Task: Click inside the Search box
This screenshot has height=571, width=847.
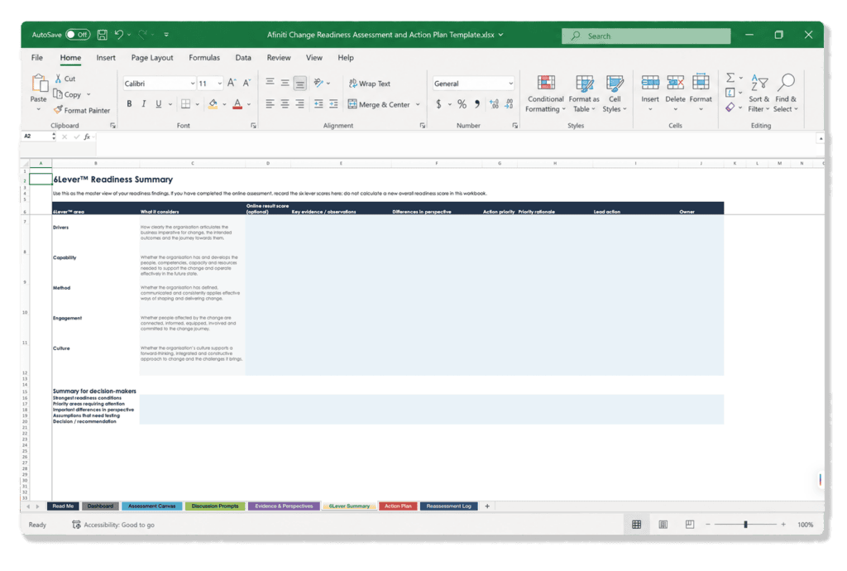Action: tap(646, 36)
